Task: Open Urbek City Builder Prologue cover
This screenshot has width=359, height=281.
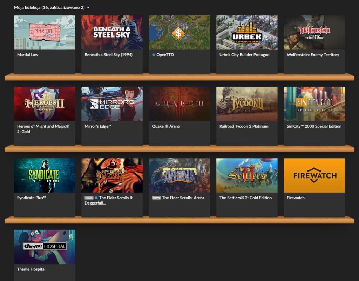Action: coord(247,33)
